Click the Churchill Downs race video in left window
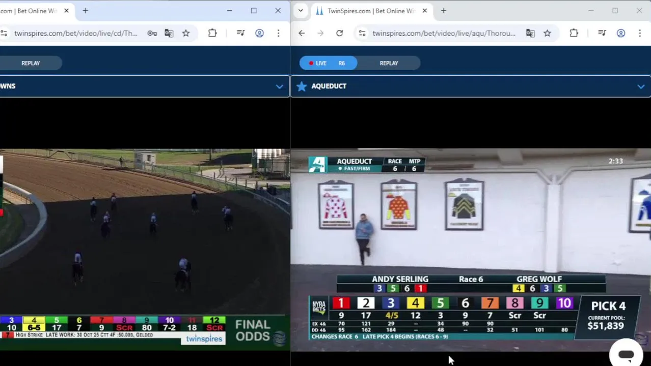Screen dimensions: 651x366 click(x=145, y=249)
